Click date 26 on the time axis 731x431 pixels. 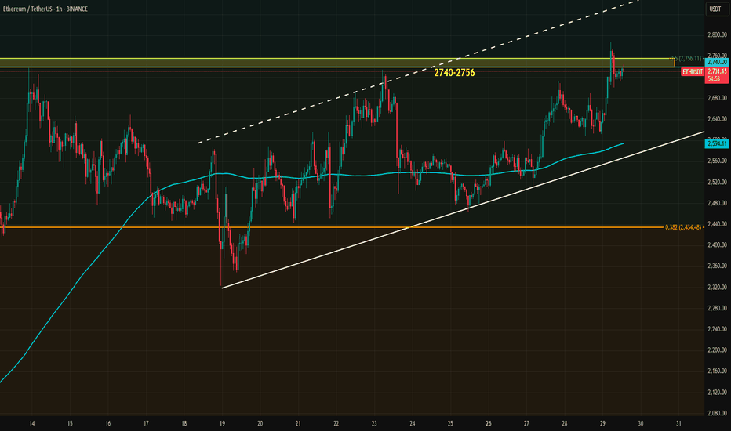coord(489,423)
